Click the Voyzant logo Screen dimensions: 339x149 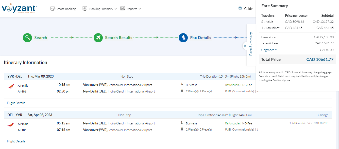(19, 9)
